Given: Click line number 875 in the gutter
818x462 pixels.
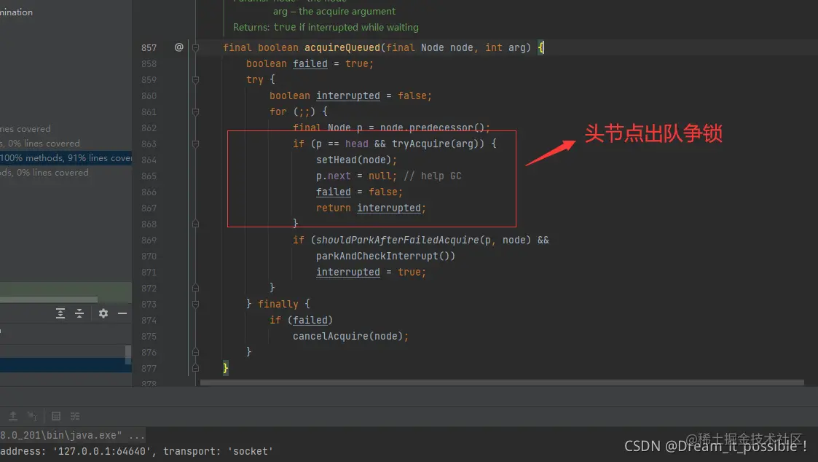Looking at the screenshot, I should click(149, 336).
